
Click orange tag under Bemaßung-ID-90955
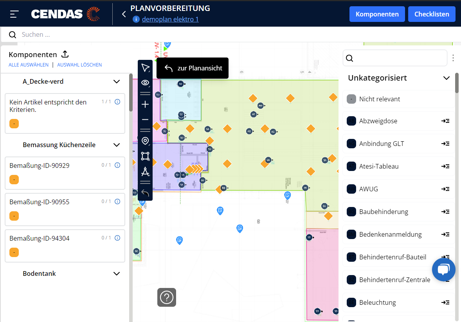coord(14,216)
